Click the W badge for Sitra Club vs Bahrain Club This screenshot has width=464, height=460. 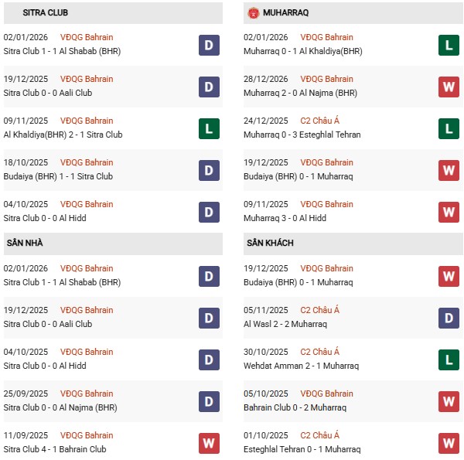[208, 443]
